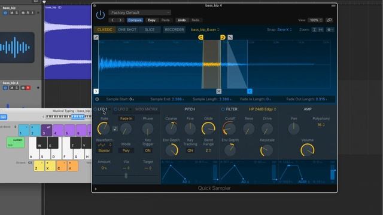The height and width of the screenshot is (215, 383).
Task: Click input monitoring I on bass_bip track
Action: pos(32,13)
